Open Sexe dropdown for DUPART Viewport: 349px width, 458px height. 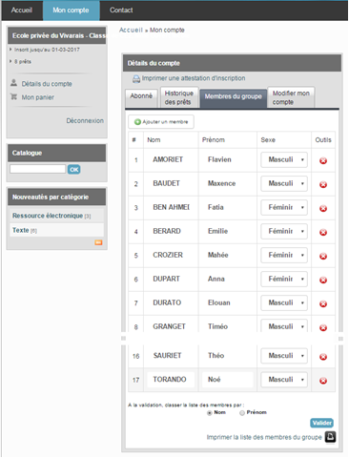tap(284, 279)
